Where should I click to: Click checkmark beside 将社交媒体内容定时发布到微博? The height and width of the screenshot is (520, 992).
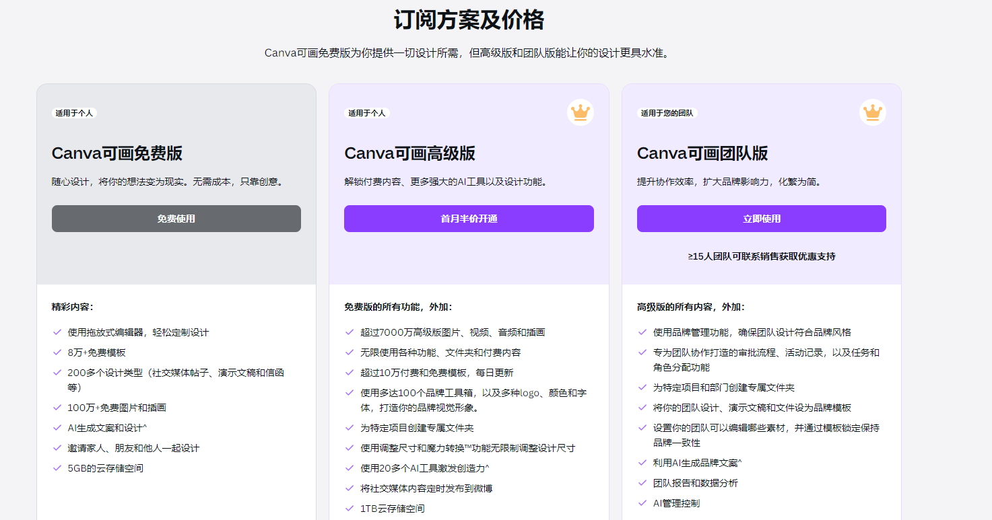(350, 488)
